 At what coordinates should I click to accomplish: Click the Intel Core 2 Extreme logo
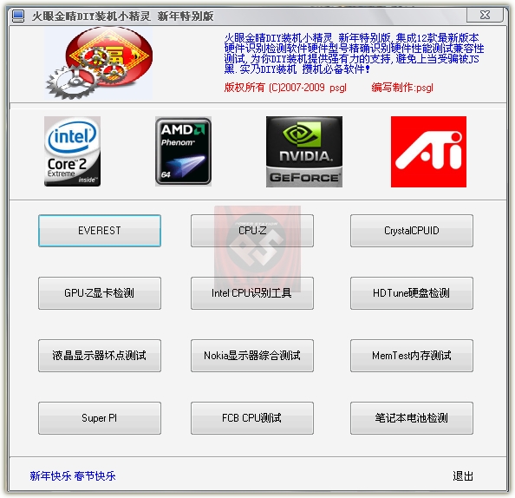click(x=72, y=151)
